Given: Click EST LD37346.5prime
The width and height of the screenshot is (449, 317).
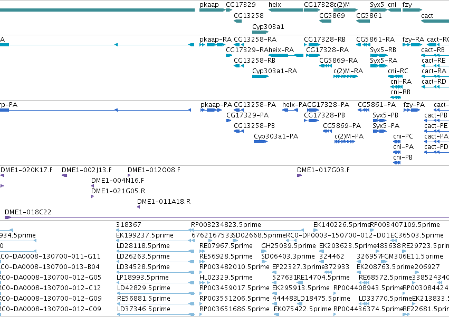Looking at the screenshot, I should click(x=144, y=309).
